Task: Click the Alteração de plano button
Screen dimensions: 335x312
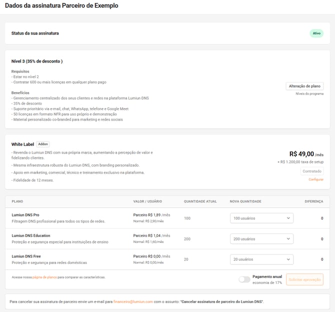Action: (304, 86)
